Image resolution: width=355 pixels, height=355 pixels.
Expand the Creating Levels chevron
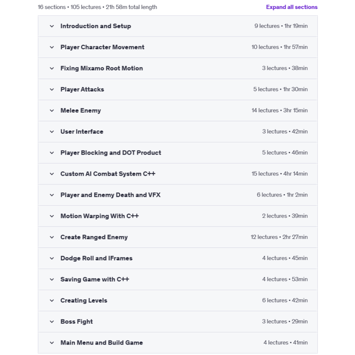(x=52, y=301)
